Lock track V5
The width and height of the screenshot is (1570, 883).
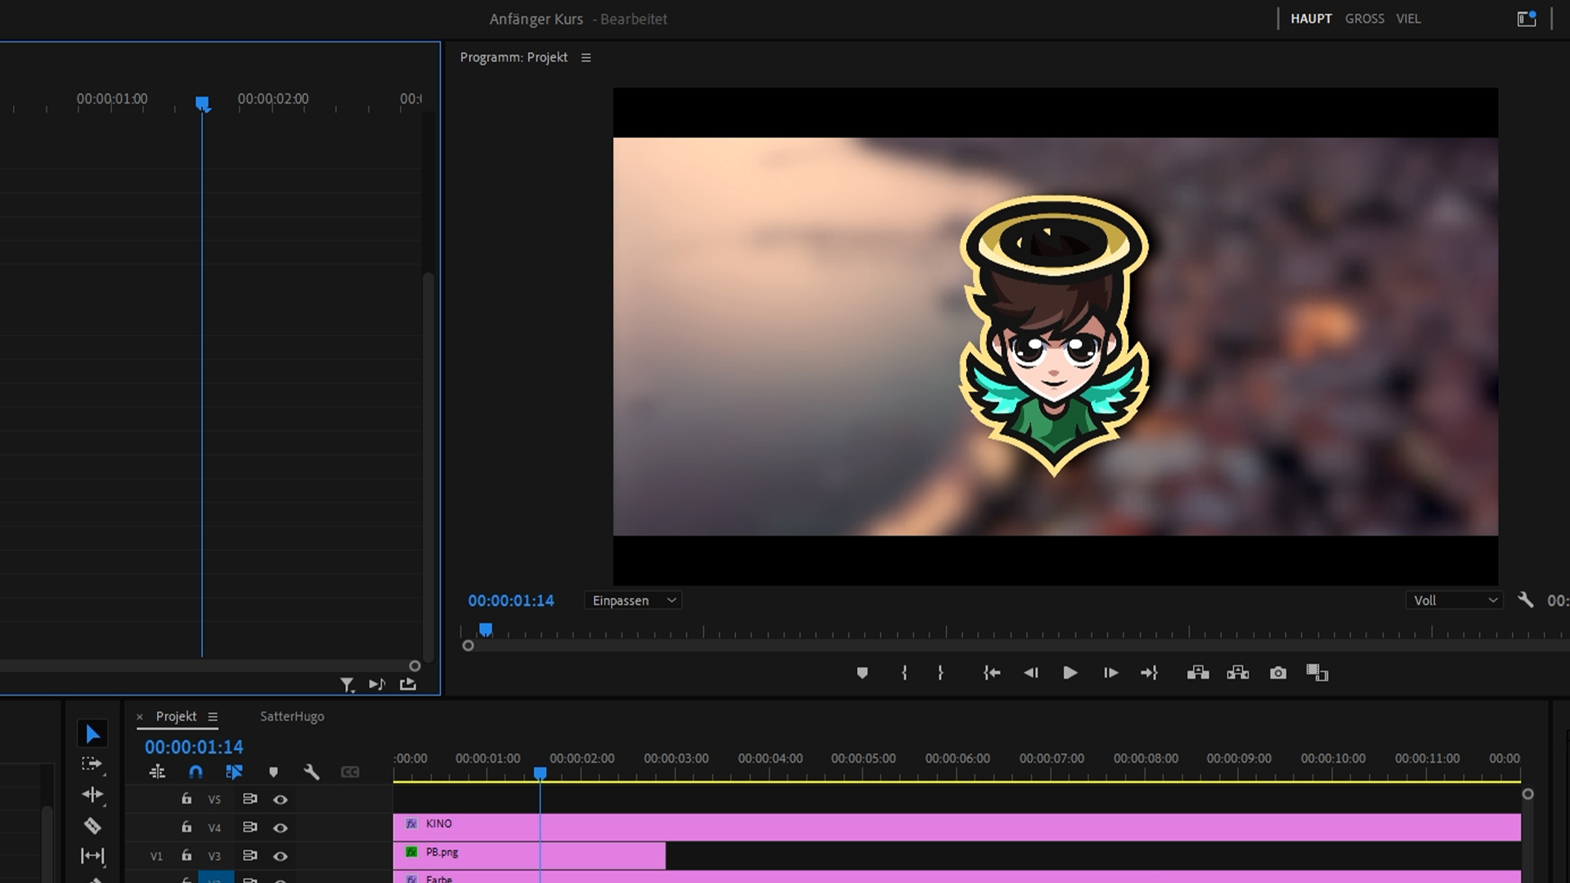[x=186, y=799]
